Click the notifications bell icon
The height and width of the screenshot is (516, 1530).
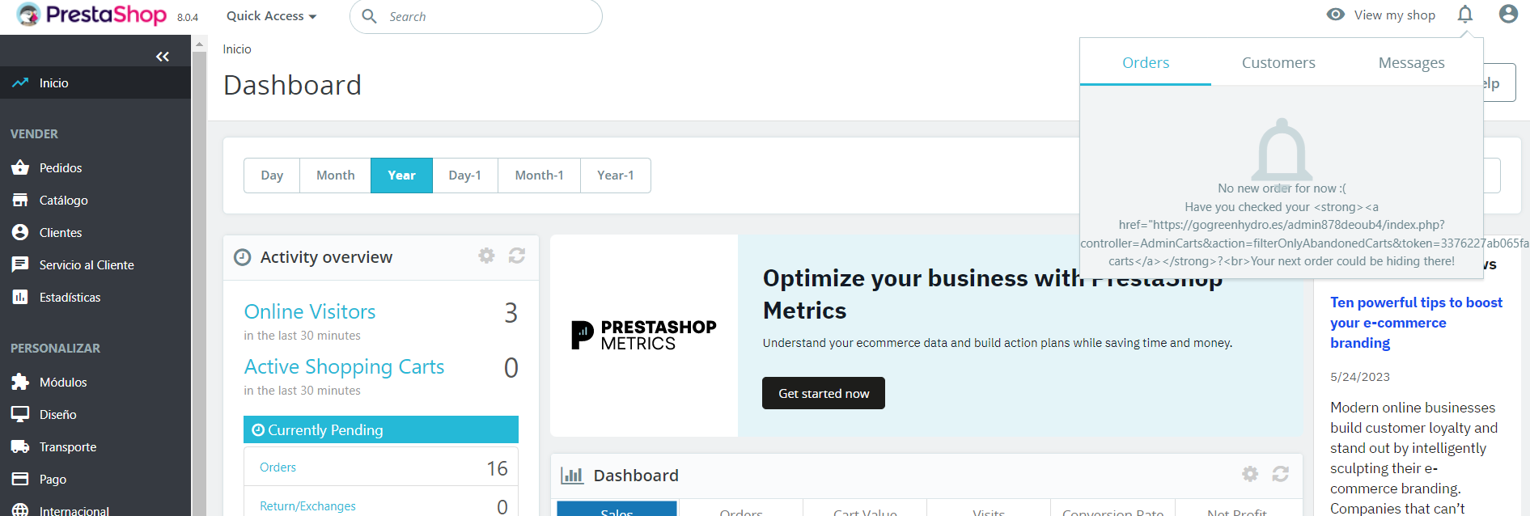click(1464, 15)
